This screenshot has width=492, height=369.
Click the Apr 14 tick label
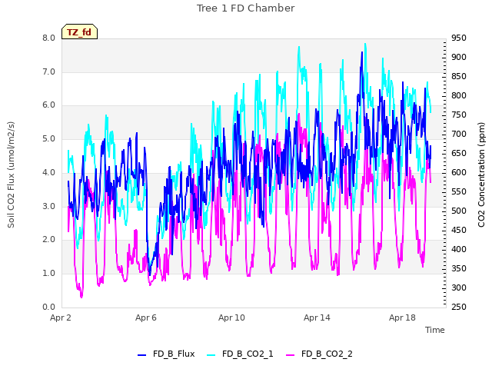317,317
